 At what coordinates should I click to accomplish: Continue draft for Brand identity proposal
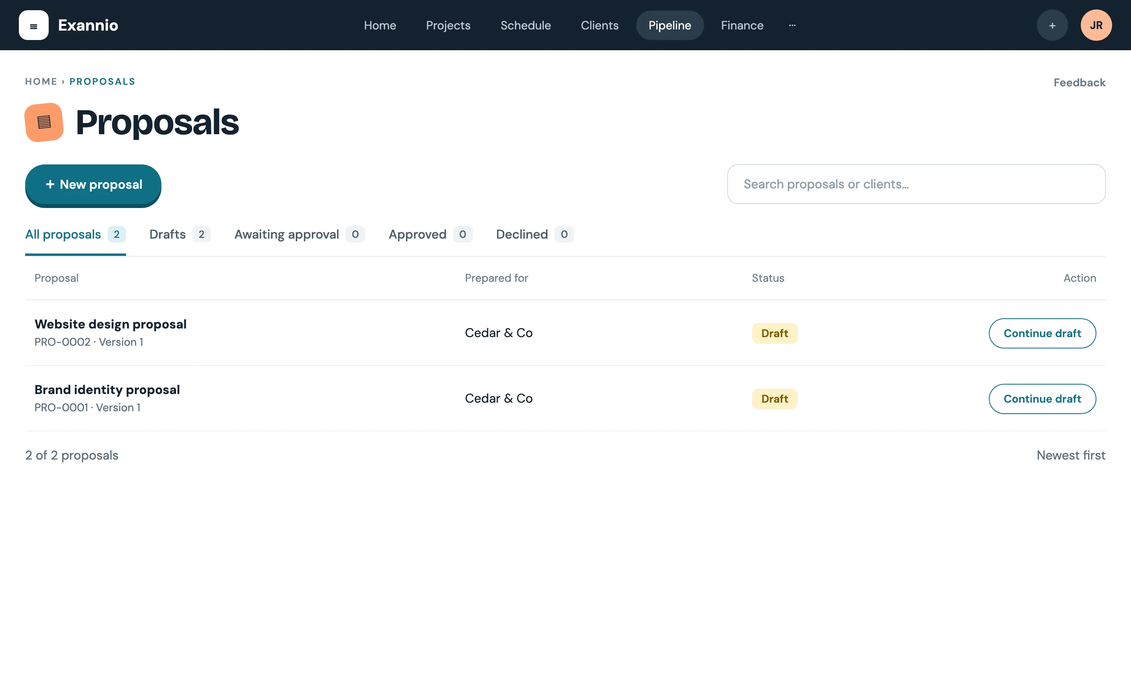pyautogui.click(x=1042, y=399)
